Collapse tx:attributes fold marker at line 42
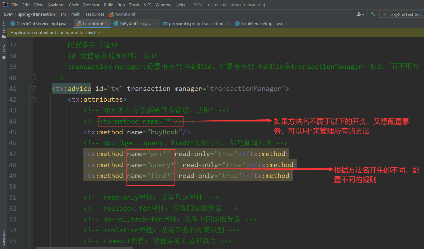 click(x=33, y=100)
